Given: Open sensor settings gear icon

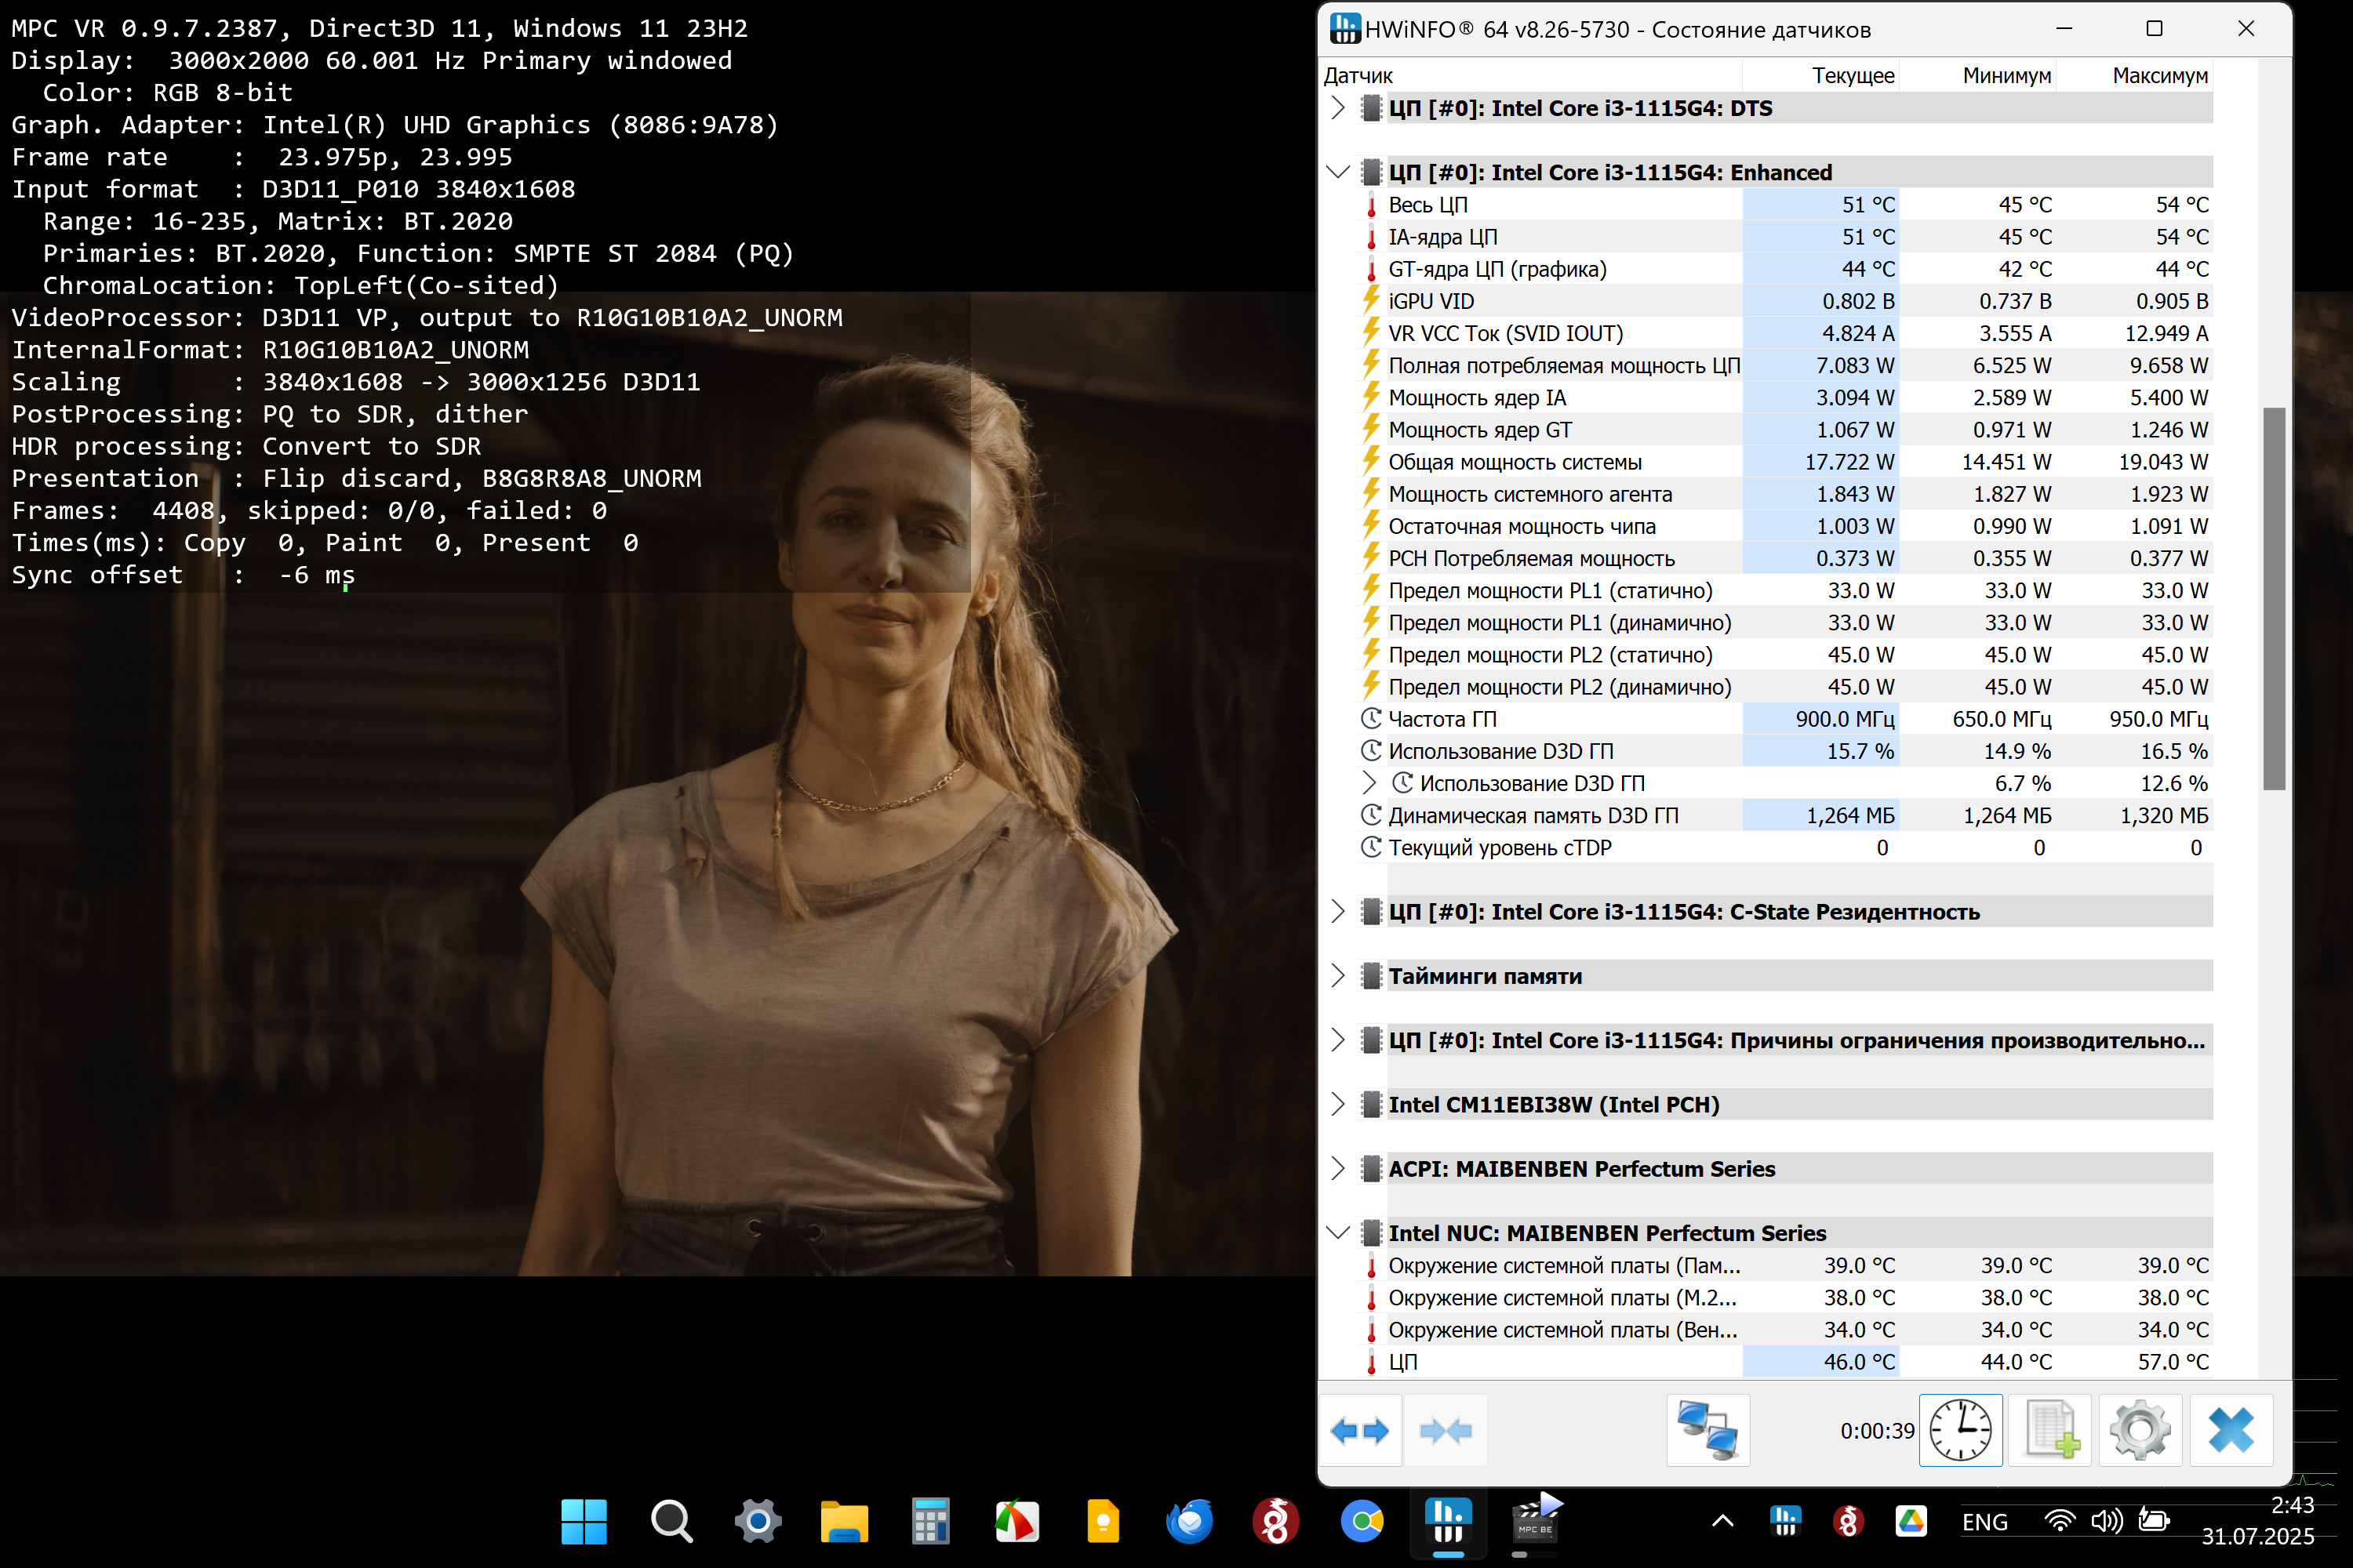Looking at the screenshot, I should pos(2140,1431).
